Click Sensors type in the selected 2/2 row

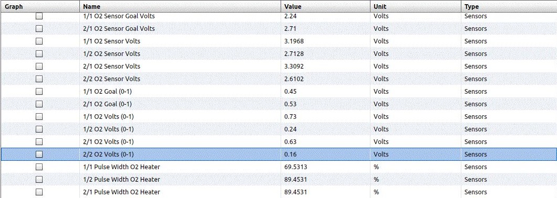(x=476, y=155)
